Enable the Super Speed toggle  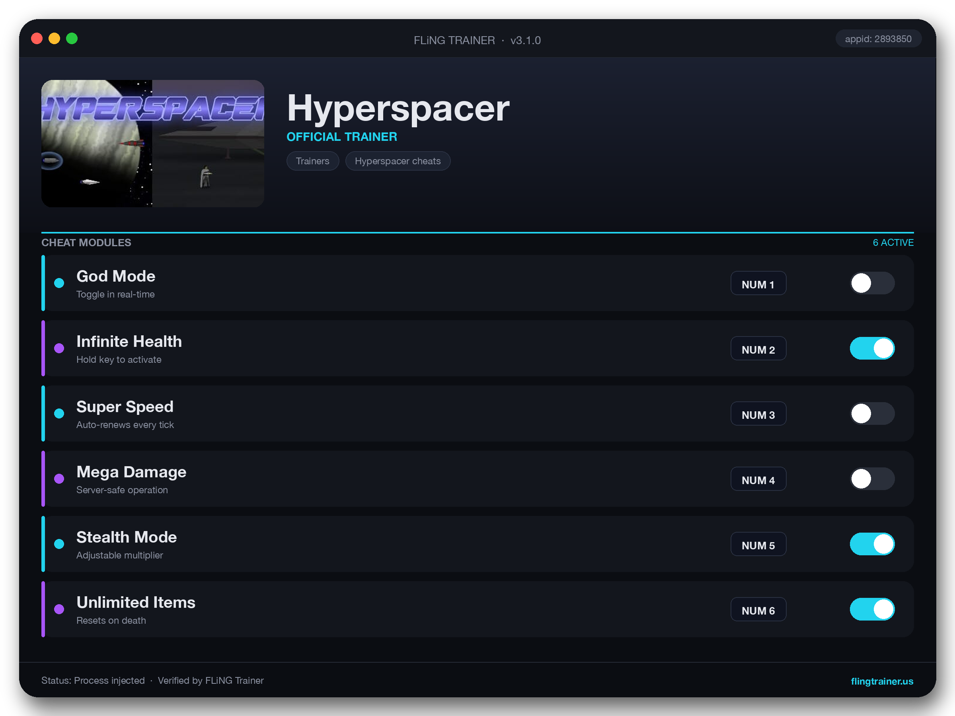point(872,413)
